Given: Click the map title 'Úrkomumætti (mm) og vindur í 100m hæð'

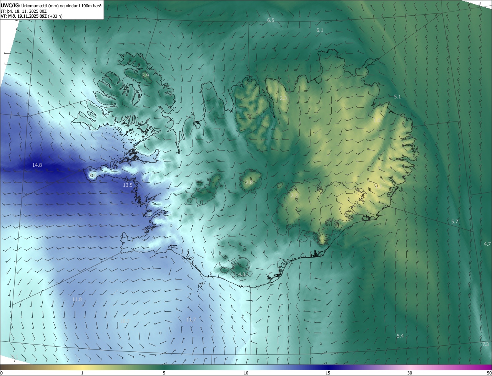Looking at the screenshot, I should (x=61, y=6).
